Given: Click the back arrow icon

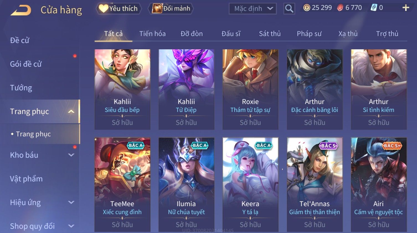Looking at the screenshot, I should (21, 10).
